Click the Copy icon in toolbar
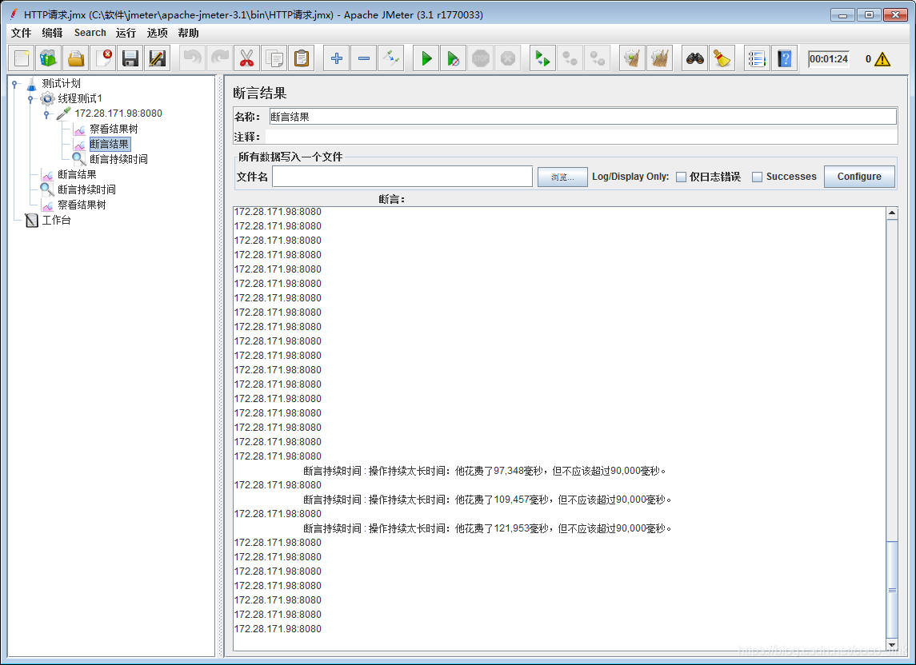 coord(274,58)
